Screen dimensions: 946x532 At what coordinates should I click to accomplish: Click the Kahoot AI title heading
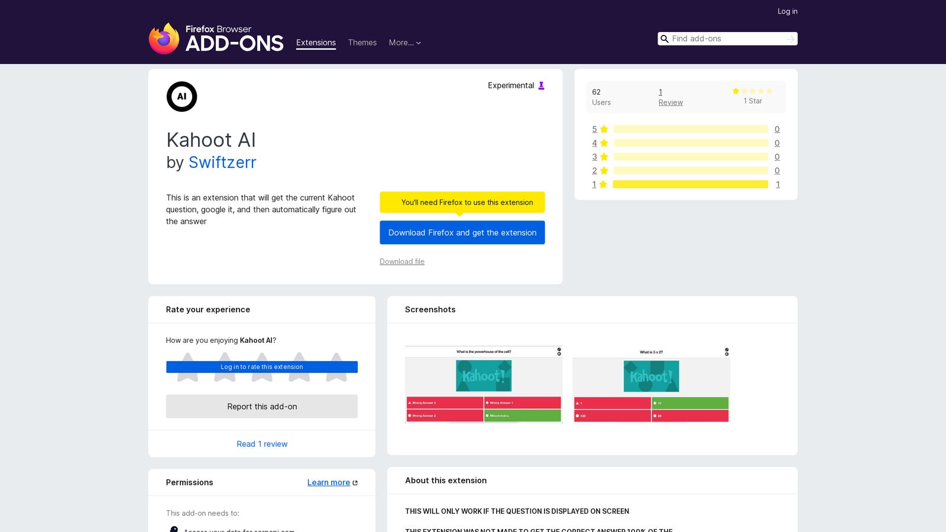[211, 140]
